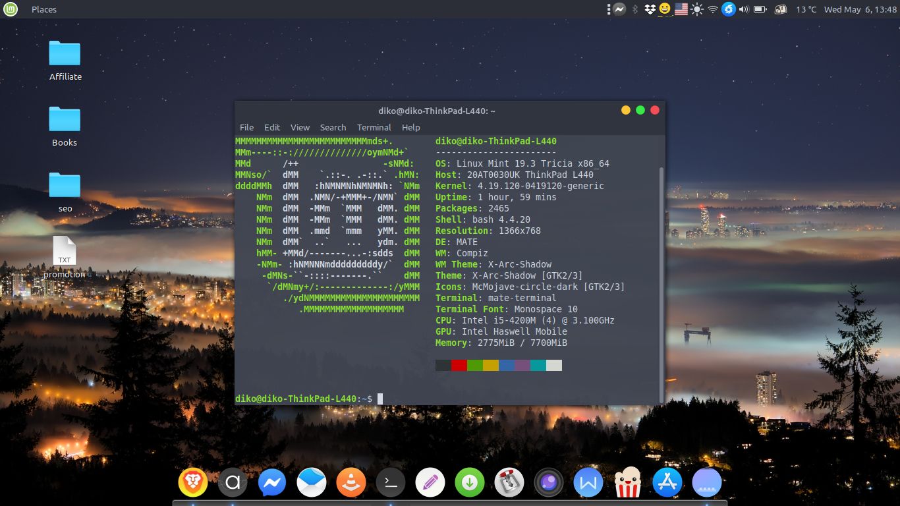Mute audio via the volume tray icon
The width and height of the screenshot is (900, 506).
[x=745, y=9]
